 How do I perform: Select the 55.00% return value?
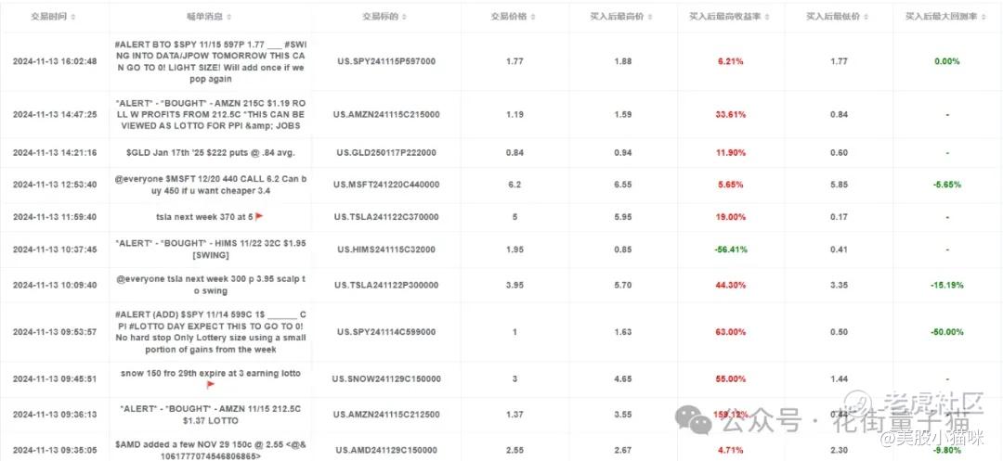(x=730, y=378)
